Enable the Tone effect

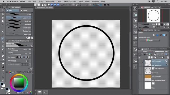pos(160,35)
